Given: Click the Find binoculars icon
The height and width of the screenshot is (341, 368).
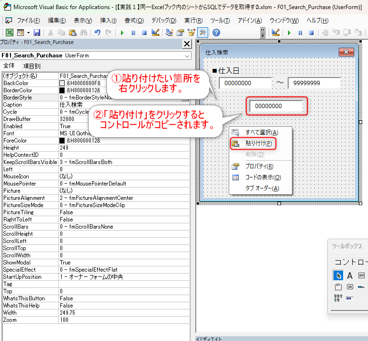Looking at the screenshot, I should (x=84, y=33).
